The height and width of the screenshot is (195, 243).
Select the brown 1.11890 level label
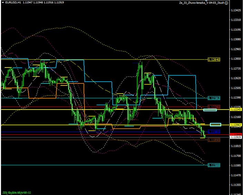point(214,140)
